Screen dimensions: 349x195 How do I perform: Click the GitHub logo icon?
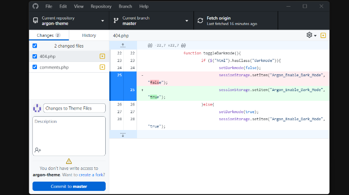35,6
